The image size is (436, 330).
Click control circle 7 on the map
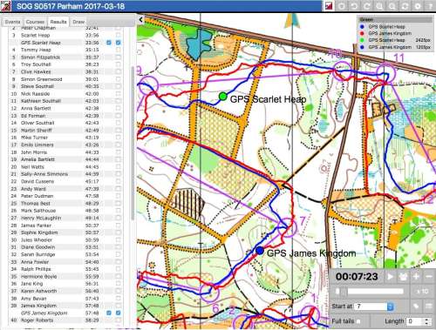pyautogui.click(x=288, y=227)
